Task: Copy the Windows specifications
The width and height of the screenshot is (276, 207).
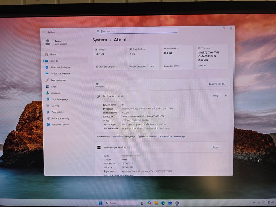Action: click(215, 147)
